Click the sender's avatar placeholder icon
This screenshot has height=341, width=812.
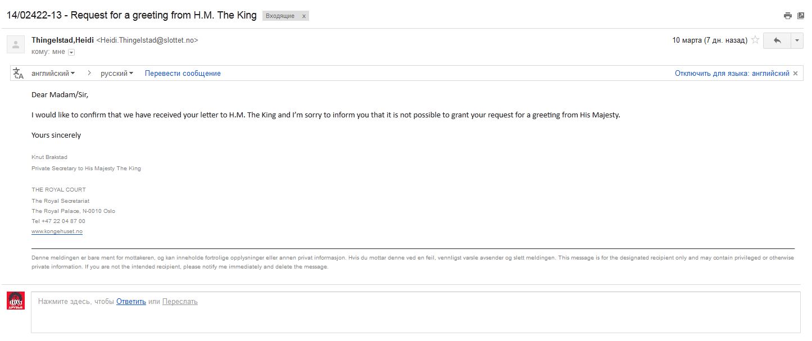[16, 44]
